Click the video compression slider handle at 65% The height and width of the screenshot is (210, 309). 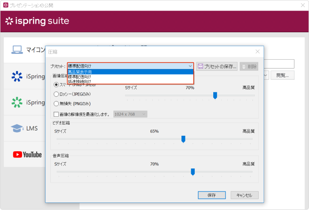183,139
